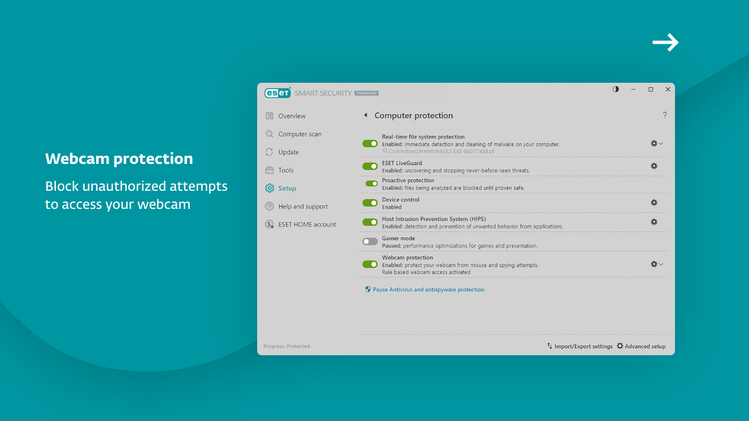Open the Overview section from sidebar
The height and width of the screenshot is (421, 749).
291,116
